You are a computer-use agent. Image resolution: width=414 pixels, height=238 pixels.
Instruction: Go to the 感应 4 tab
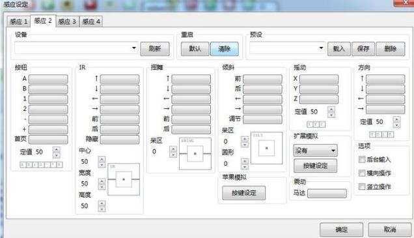point(91,22)
